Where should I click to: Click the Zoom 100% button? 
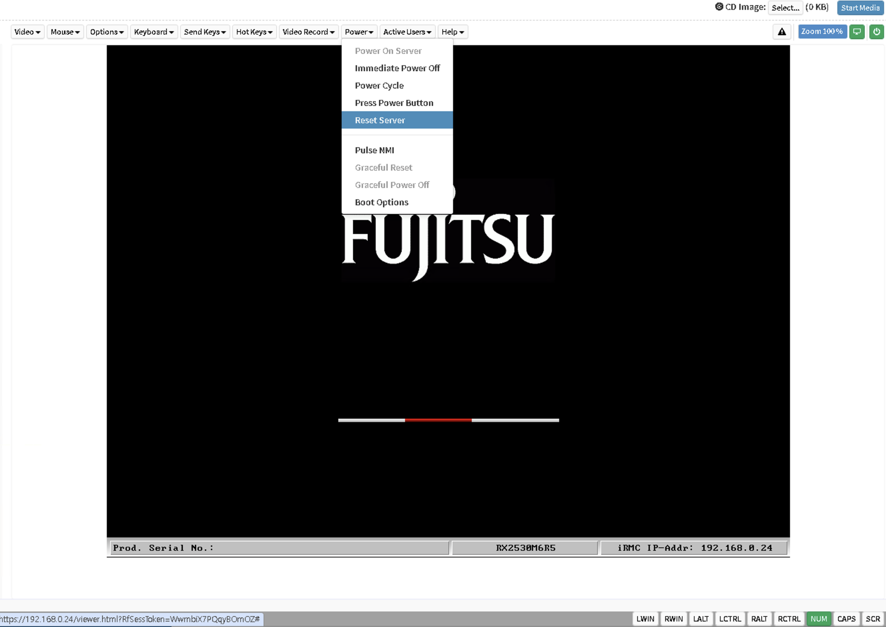(822, 32)
